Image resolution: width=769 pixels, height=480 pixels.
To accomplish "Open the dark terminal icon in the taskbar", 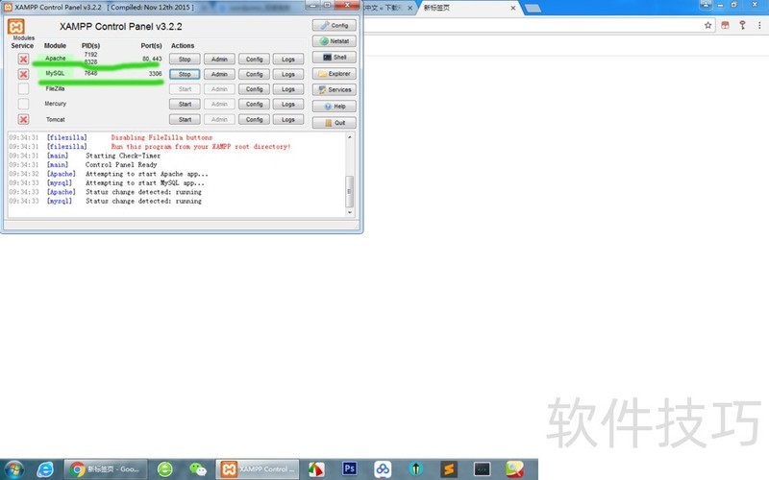I will point(483,469).
